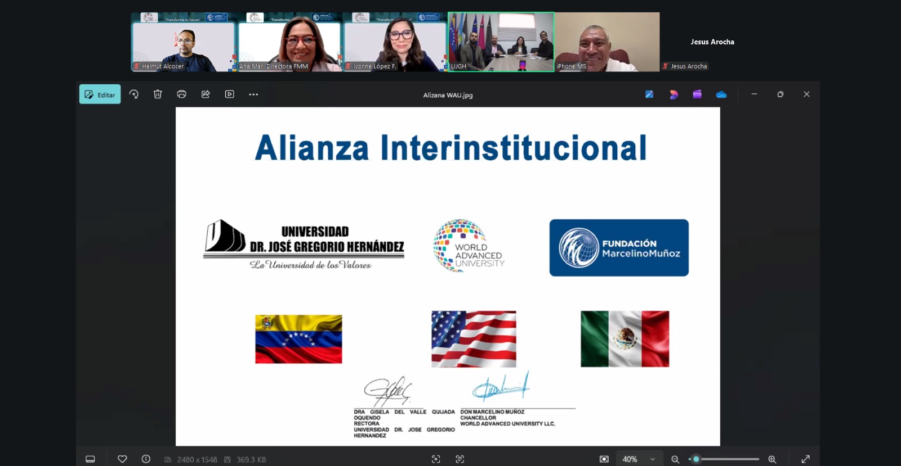Enter full screen with the expand arrows
Viewport: 901px width, 466px height.
(805, 459)
